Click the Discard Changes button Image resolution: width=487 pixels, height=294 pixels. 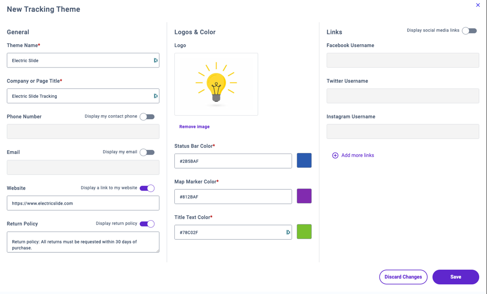coord(403,277)
